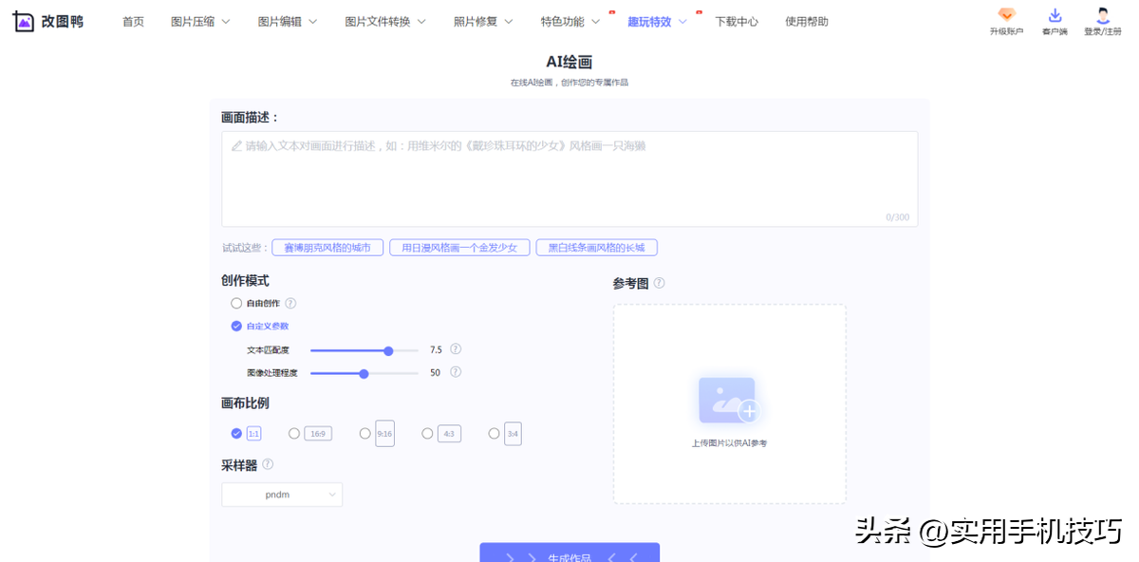Click the 赛博朋克风格的城市 example prompt
This screenshot has height=562, width=1139.
tap(327, 247)
